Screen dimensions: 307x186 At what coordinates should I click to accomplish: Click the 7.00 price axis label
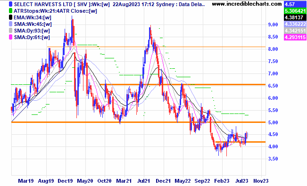pyautogui.click(x=273, y=74)
